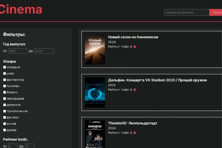
Task: Set release year 'До' field showing 2024
Action: [44, 51]
